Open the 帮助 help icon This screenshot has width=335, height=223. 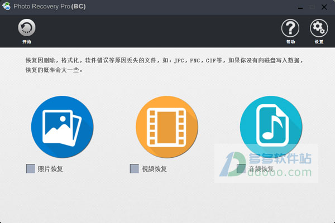pyautogui.click(x=290, y=28)
